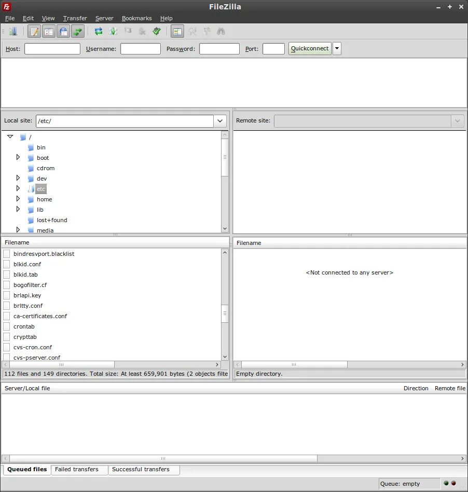Collapse the root / tree node
468x492 pixels.
tap(10, 136)
